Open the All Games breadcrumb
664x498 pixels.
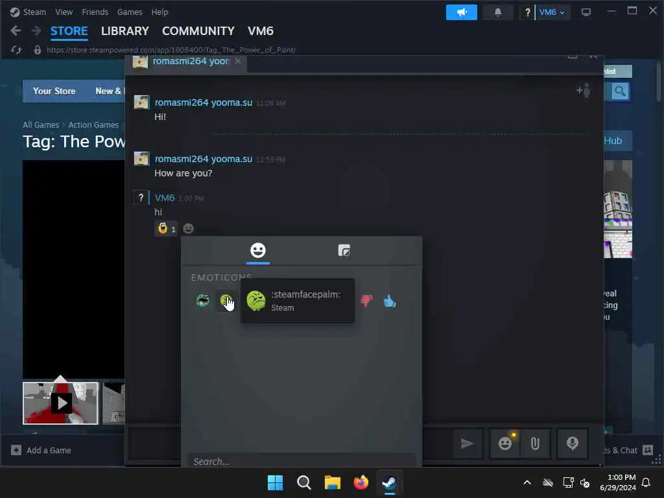[x=41, y=125]
